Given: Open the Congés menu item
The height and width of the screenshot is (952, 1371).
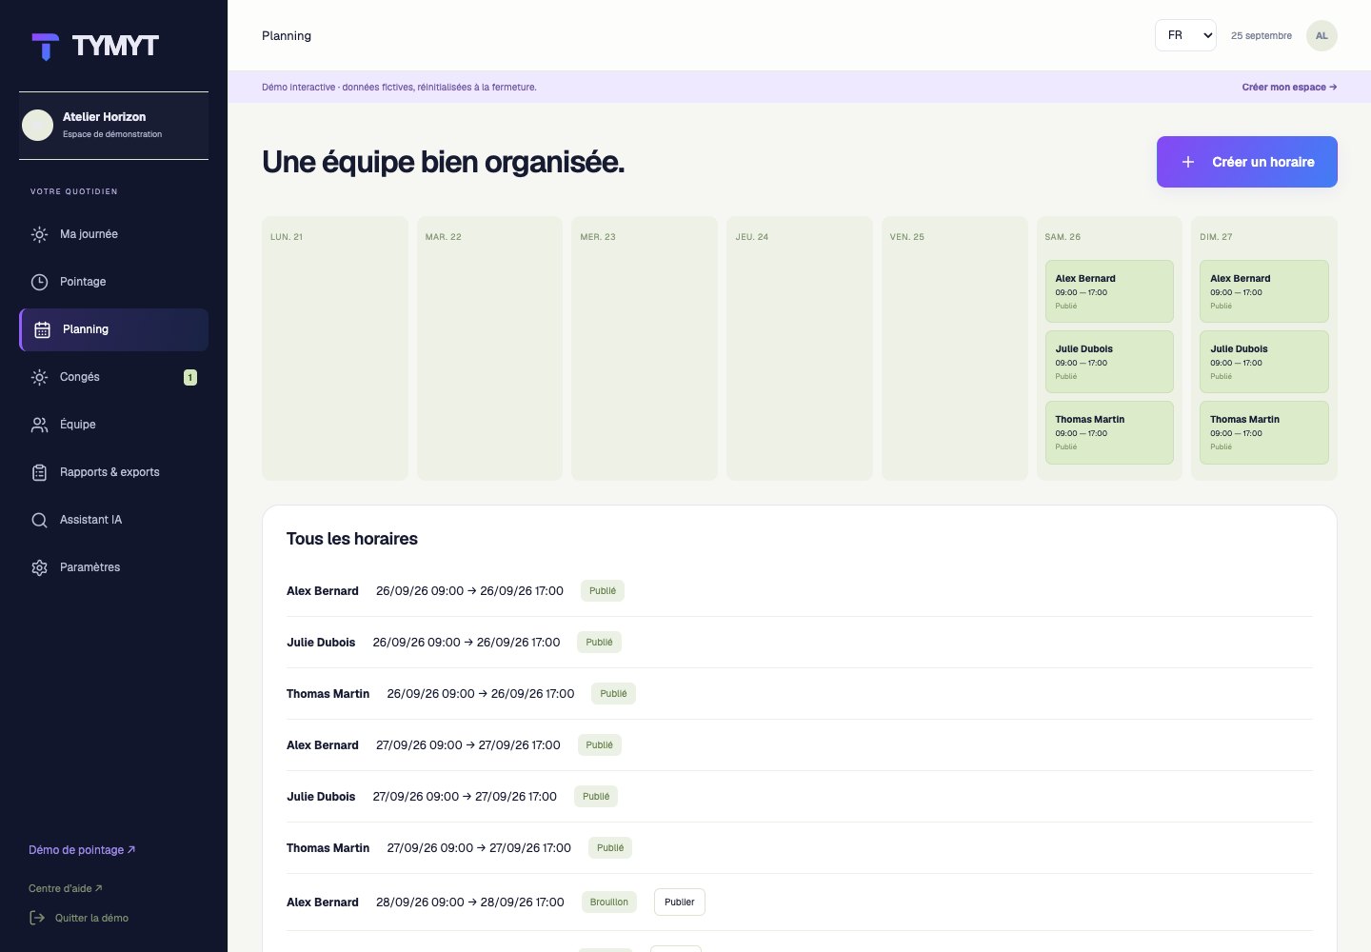Looking at the screenshot, I should [x=113, y=377].
